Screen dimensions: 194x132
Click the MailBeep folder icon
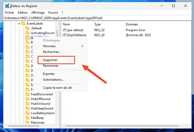[x=28, y=118]
